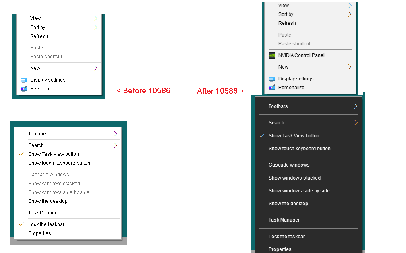Open NVIDIA Control Panel entry
The width and height of the screenshot is (406, 253).
click(301, 55)
